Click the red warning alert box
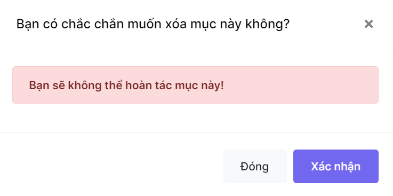Image resolution: width=393 pixels, height=196 pixels. coord(195,85)
